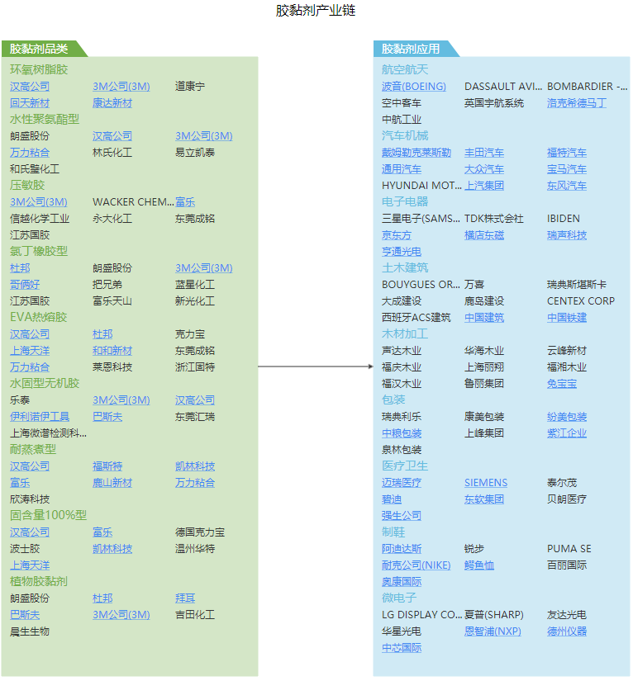The width and height of the screenshot is (633, 681).
Task: Select the CENTEX CORP text entry
Action: point(581,301)
